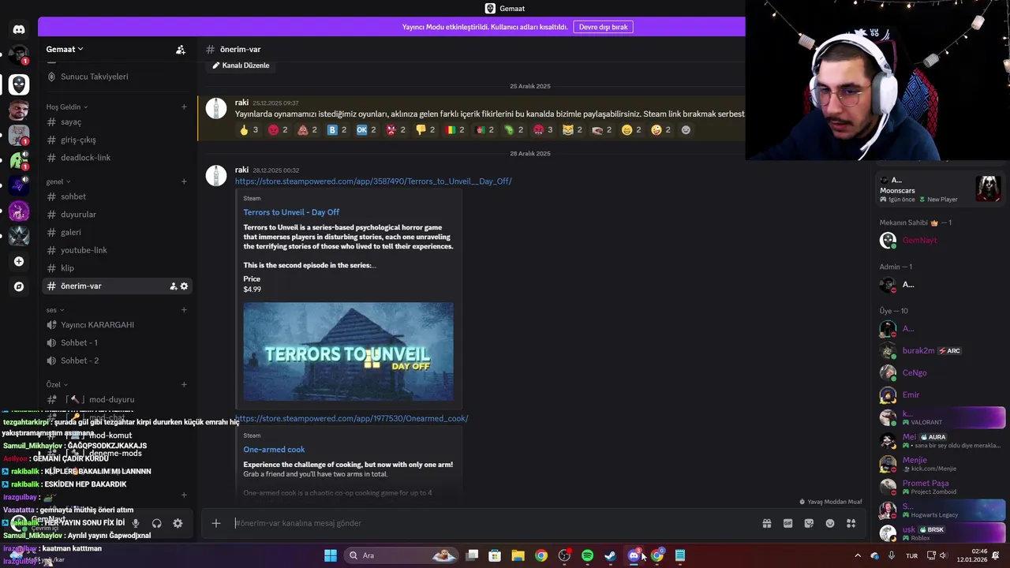Toggle headphone deafen in user panel
The width and height of the screenshot is (1010, 568).
(156, 523)
